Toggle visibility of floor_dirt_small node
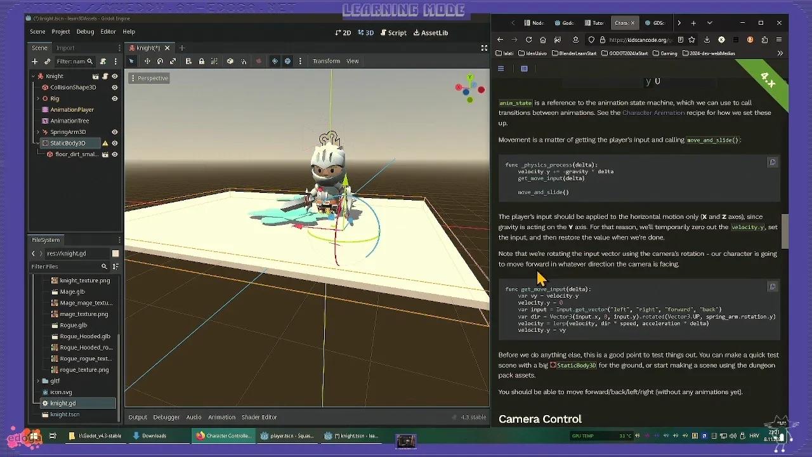The height and width of the screenshot is (457, 812). click(x=114, y=154)
